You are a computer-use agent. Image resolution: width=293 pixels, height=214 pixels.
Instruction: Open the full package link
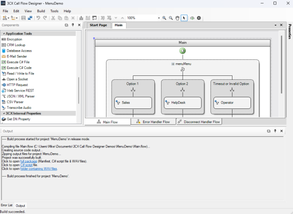29,161
